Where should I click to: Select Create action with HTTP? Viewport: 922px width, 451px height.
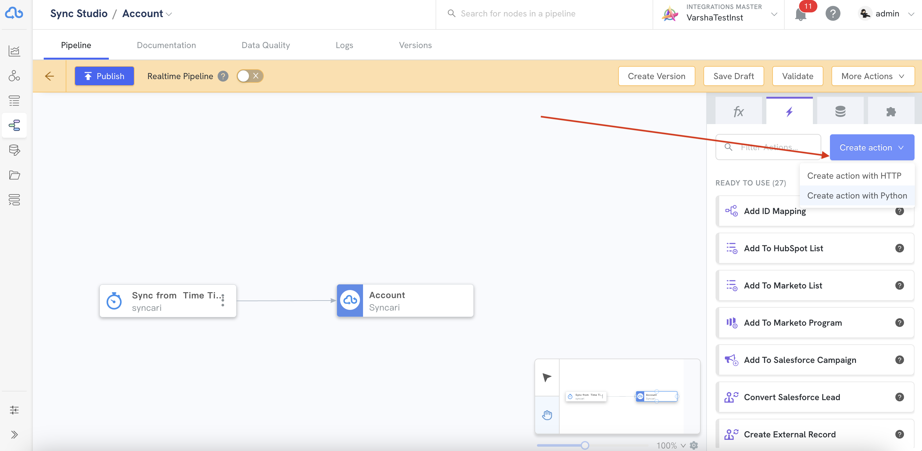pyautogui.click(x=854, y=176)
